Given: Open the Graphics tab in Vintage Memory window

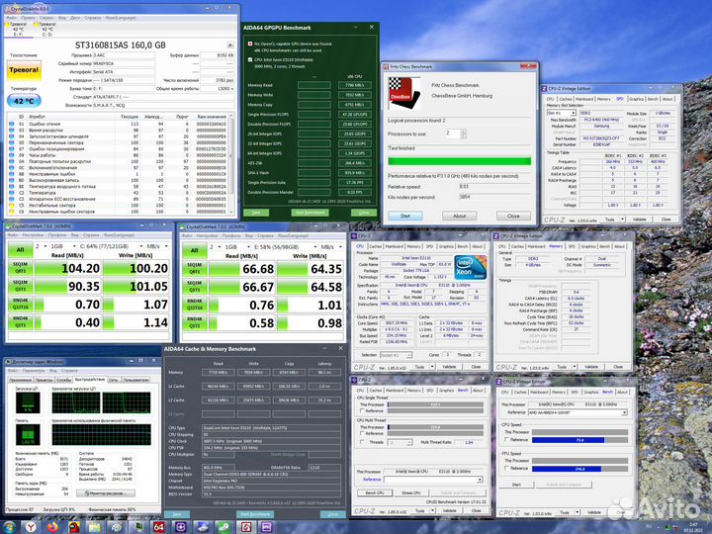Looking at the screenshot, I should [588, 246].
